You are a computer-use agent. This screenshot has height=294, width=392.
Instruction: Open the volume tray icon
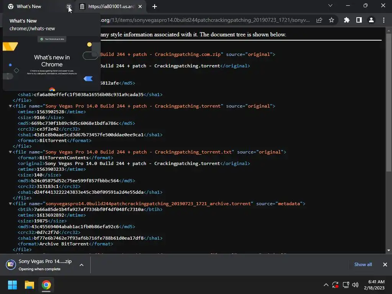(x=355, y=285)
